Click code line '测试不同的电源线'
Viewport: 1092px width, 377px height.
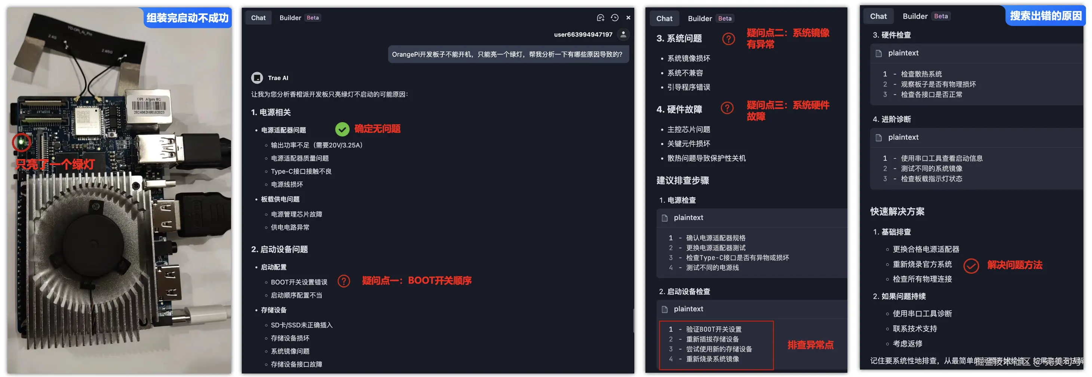click(712, 268)
